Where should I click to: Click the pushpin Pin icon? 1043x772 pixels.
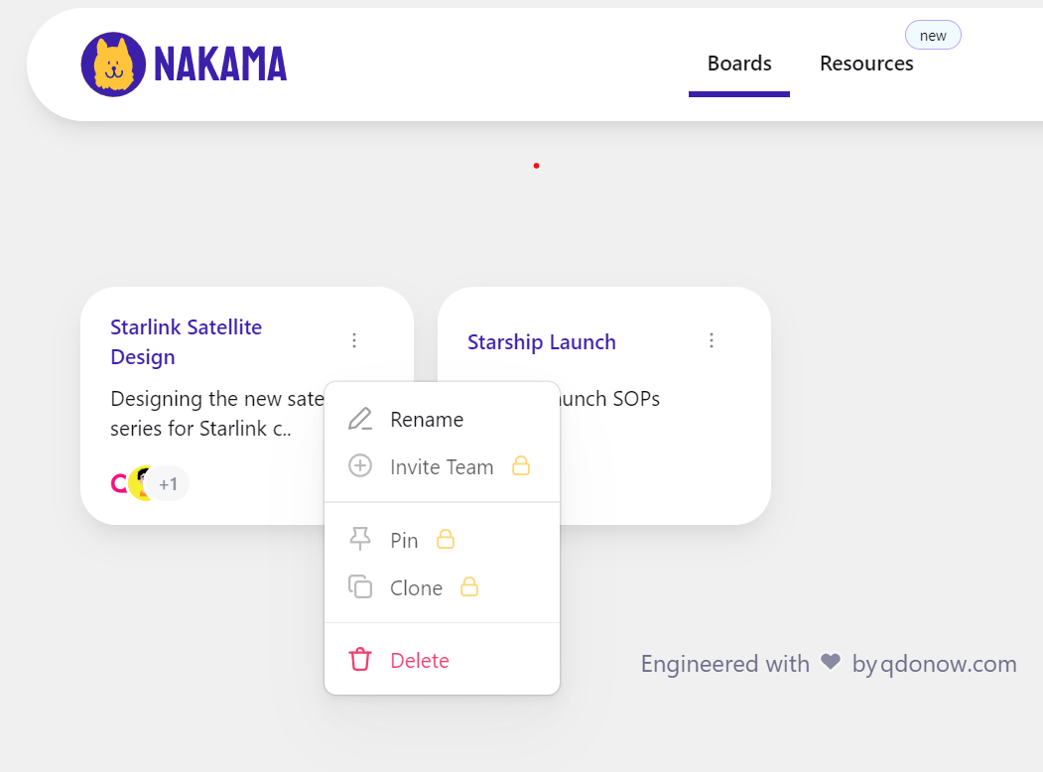[x=360, y=539]
